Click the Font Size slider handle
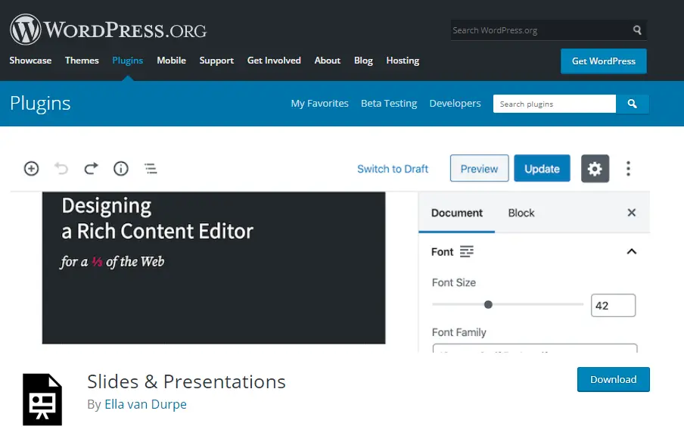 pyautogui.click(x=488, y=304)
